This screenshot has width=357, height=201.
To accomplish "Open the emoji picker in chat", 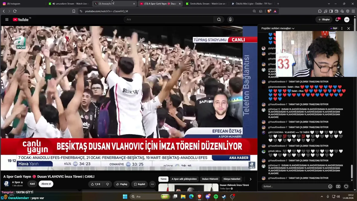I will pyautogui.click(x=330, y=186).
